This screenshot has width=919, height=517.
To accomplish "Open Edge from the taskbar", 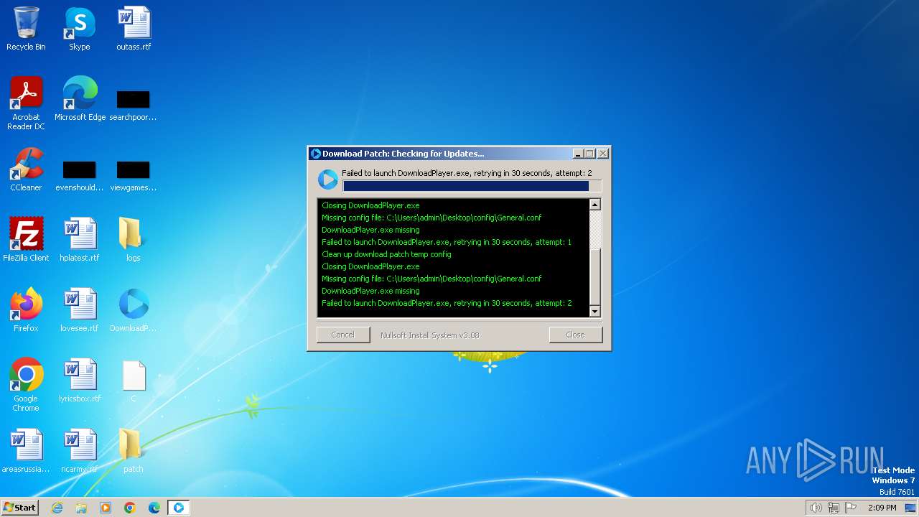I will click(154, 508).
